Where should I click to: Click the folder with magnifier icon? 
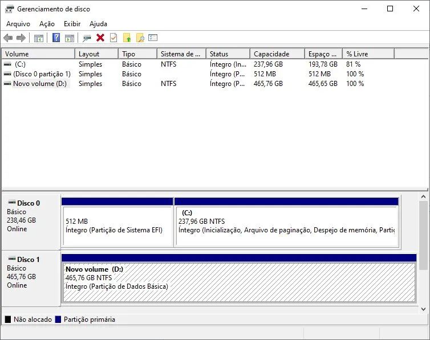pyautogui.click(x=140, y=38)
